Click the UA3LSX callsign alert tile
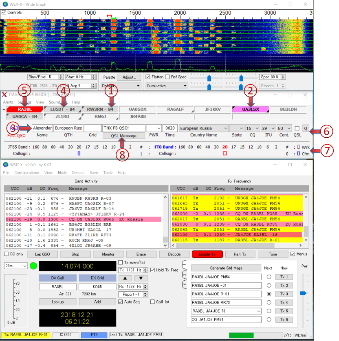The width and height of the screenshot is (339, 341). (x=251, y=110)
